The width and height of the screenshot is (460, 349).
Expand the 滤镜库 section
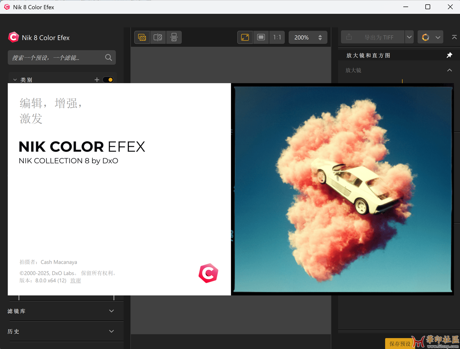click(x=111, y=311)
